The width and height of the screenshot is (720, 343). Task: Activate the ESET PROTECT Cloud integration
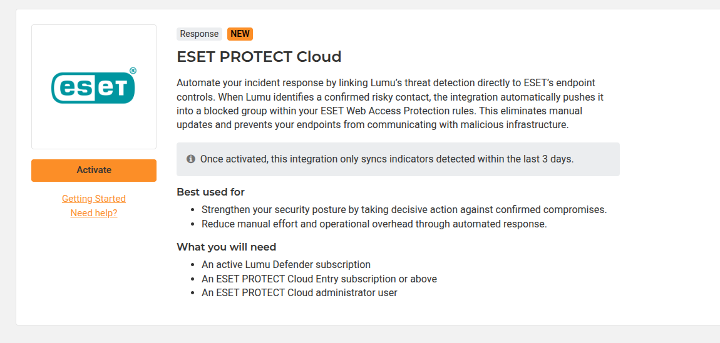tap(94, 171)
